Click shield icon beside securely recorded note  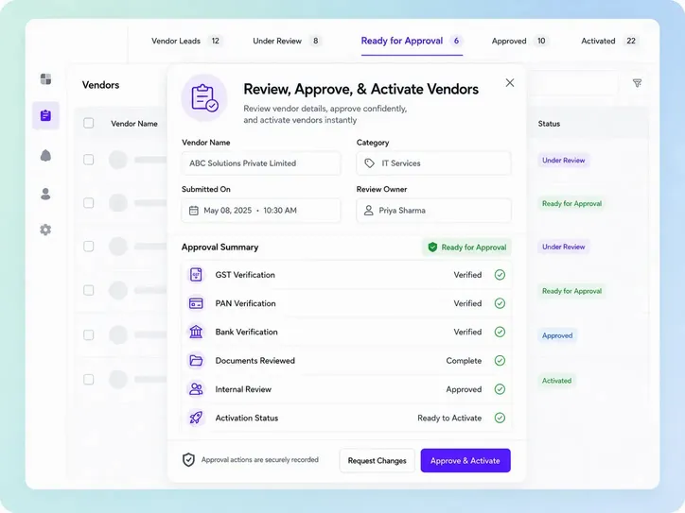(x=188, y=460)
